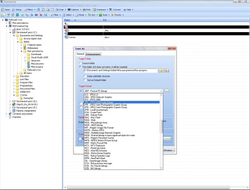Click the Capture camera tool
This screenshot has height=190, width=250.
(x=74, y=10)
